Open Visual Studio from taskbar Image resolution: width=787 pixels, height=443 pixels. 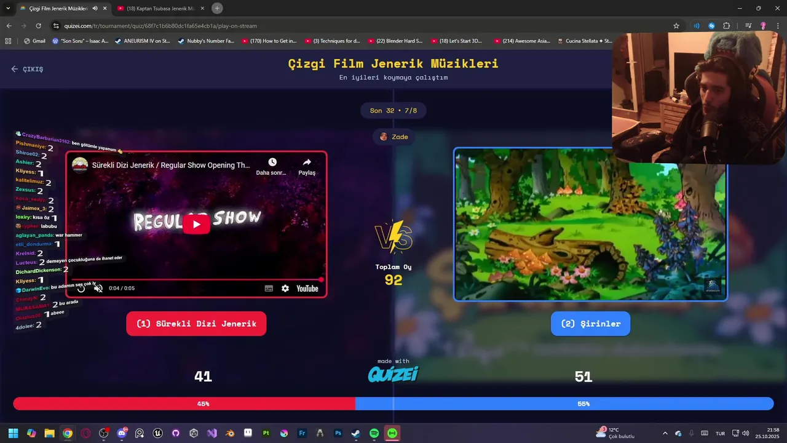point(212,433)
